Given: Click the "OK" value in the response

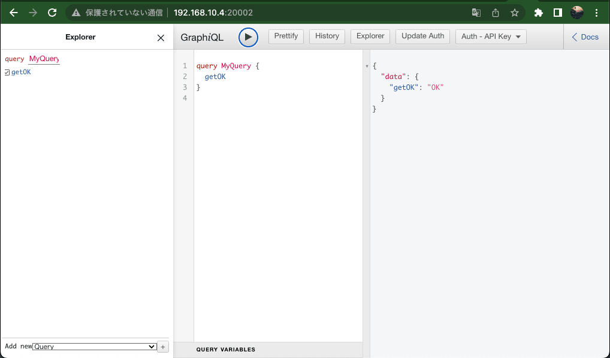Looking at the screenshot, I should point(435,87).
